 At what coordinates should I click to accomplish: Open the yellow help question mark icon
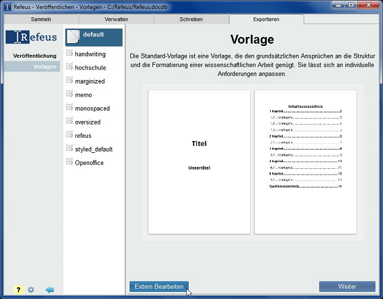coord(18,290)
